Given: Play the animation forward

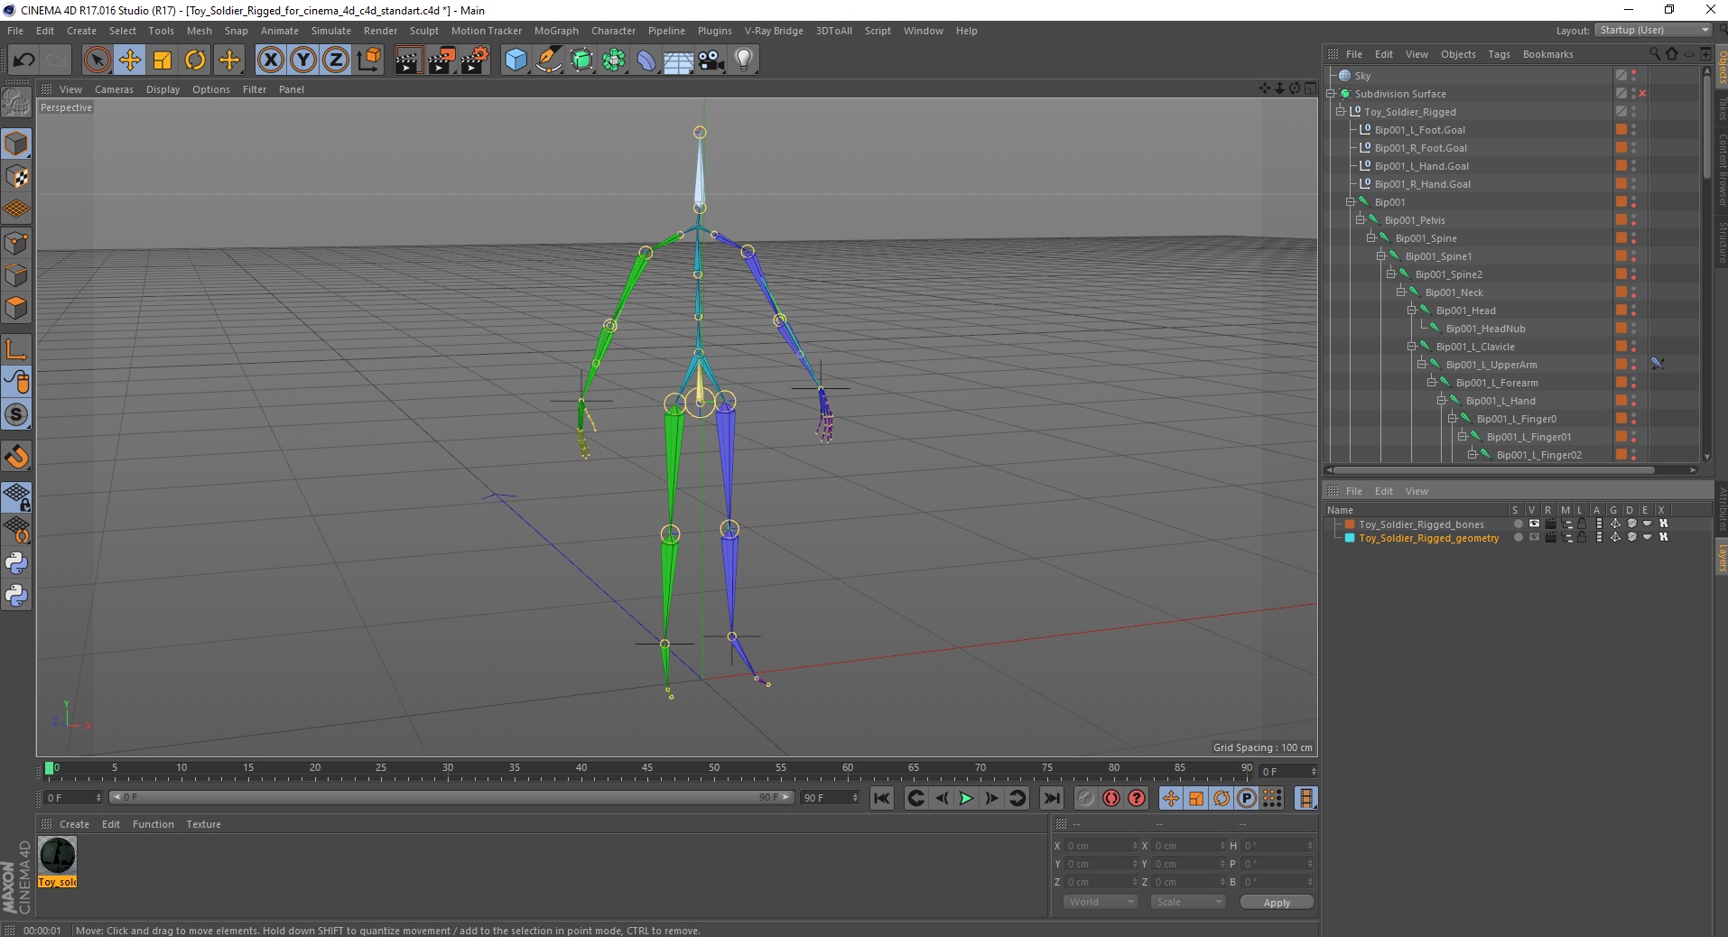Looking at the screenshot, I should point(966,798).
